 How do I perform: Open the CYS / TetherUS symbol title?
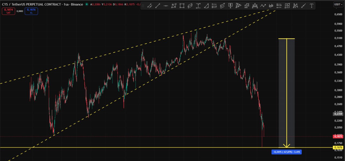tap(27, 4)
